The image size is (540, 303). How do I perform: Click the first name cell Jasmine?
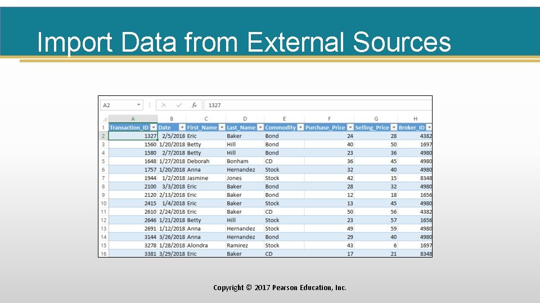pos(206,178)
